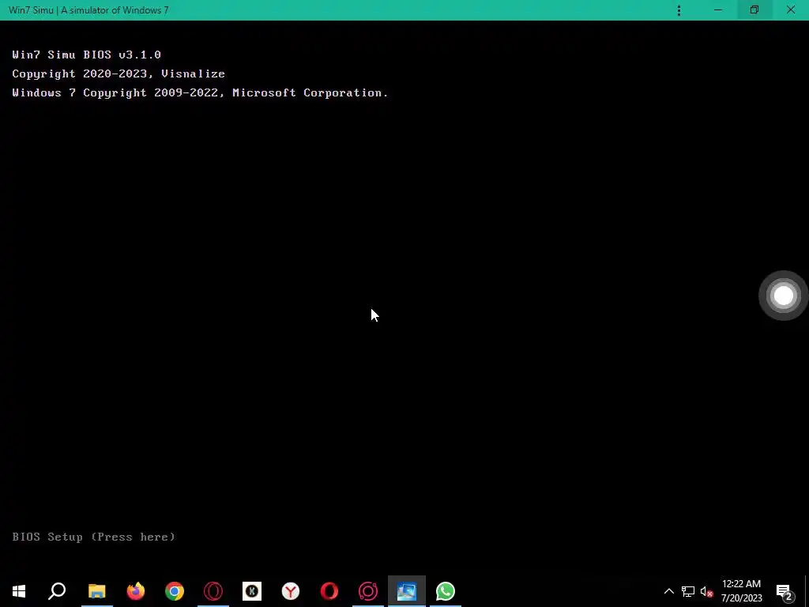Open taskbar Search magnifier
Image resolution: width=809 pixels, height=607 pixels.
(x=57, y=591)
